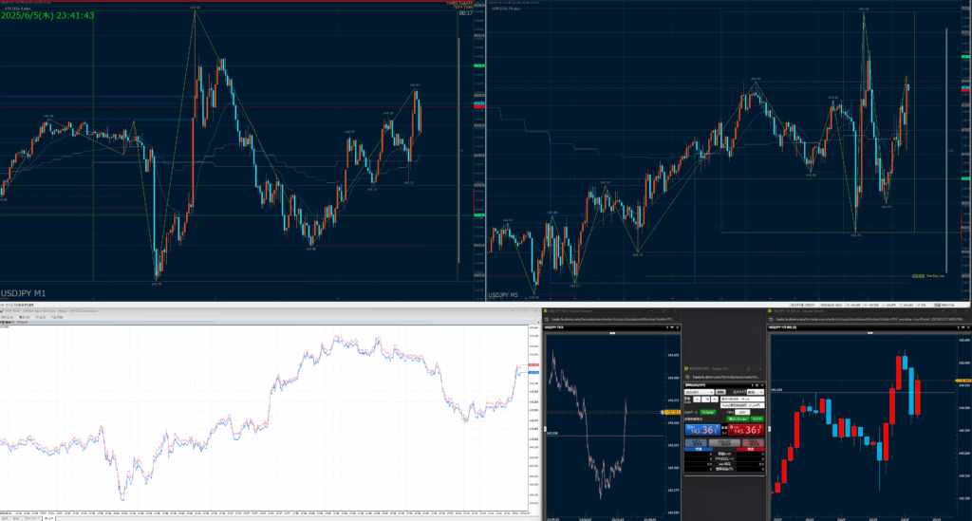Viewport: 972px width, 521px height.
Task: Click the address bar URL in candlestick Chrome window
Action: point(870,320)
